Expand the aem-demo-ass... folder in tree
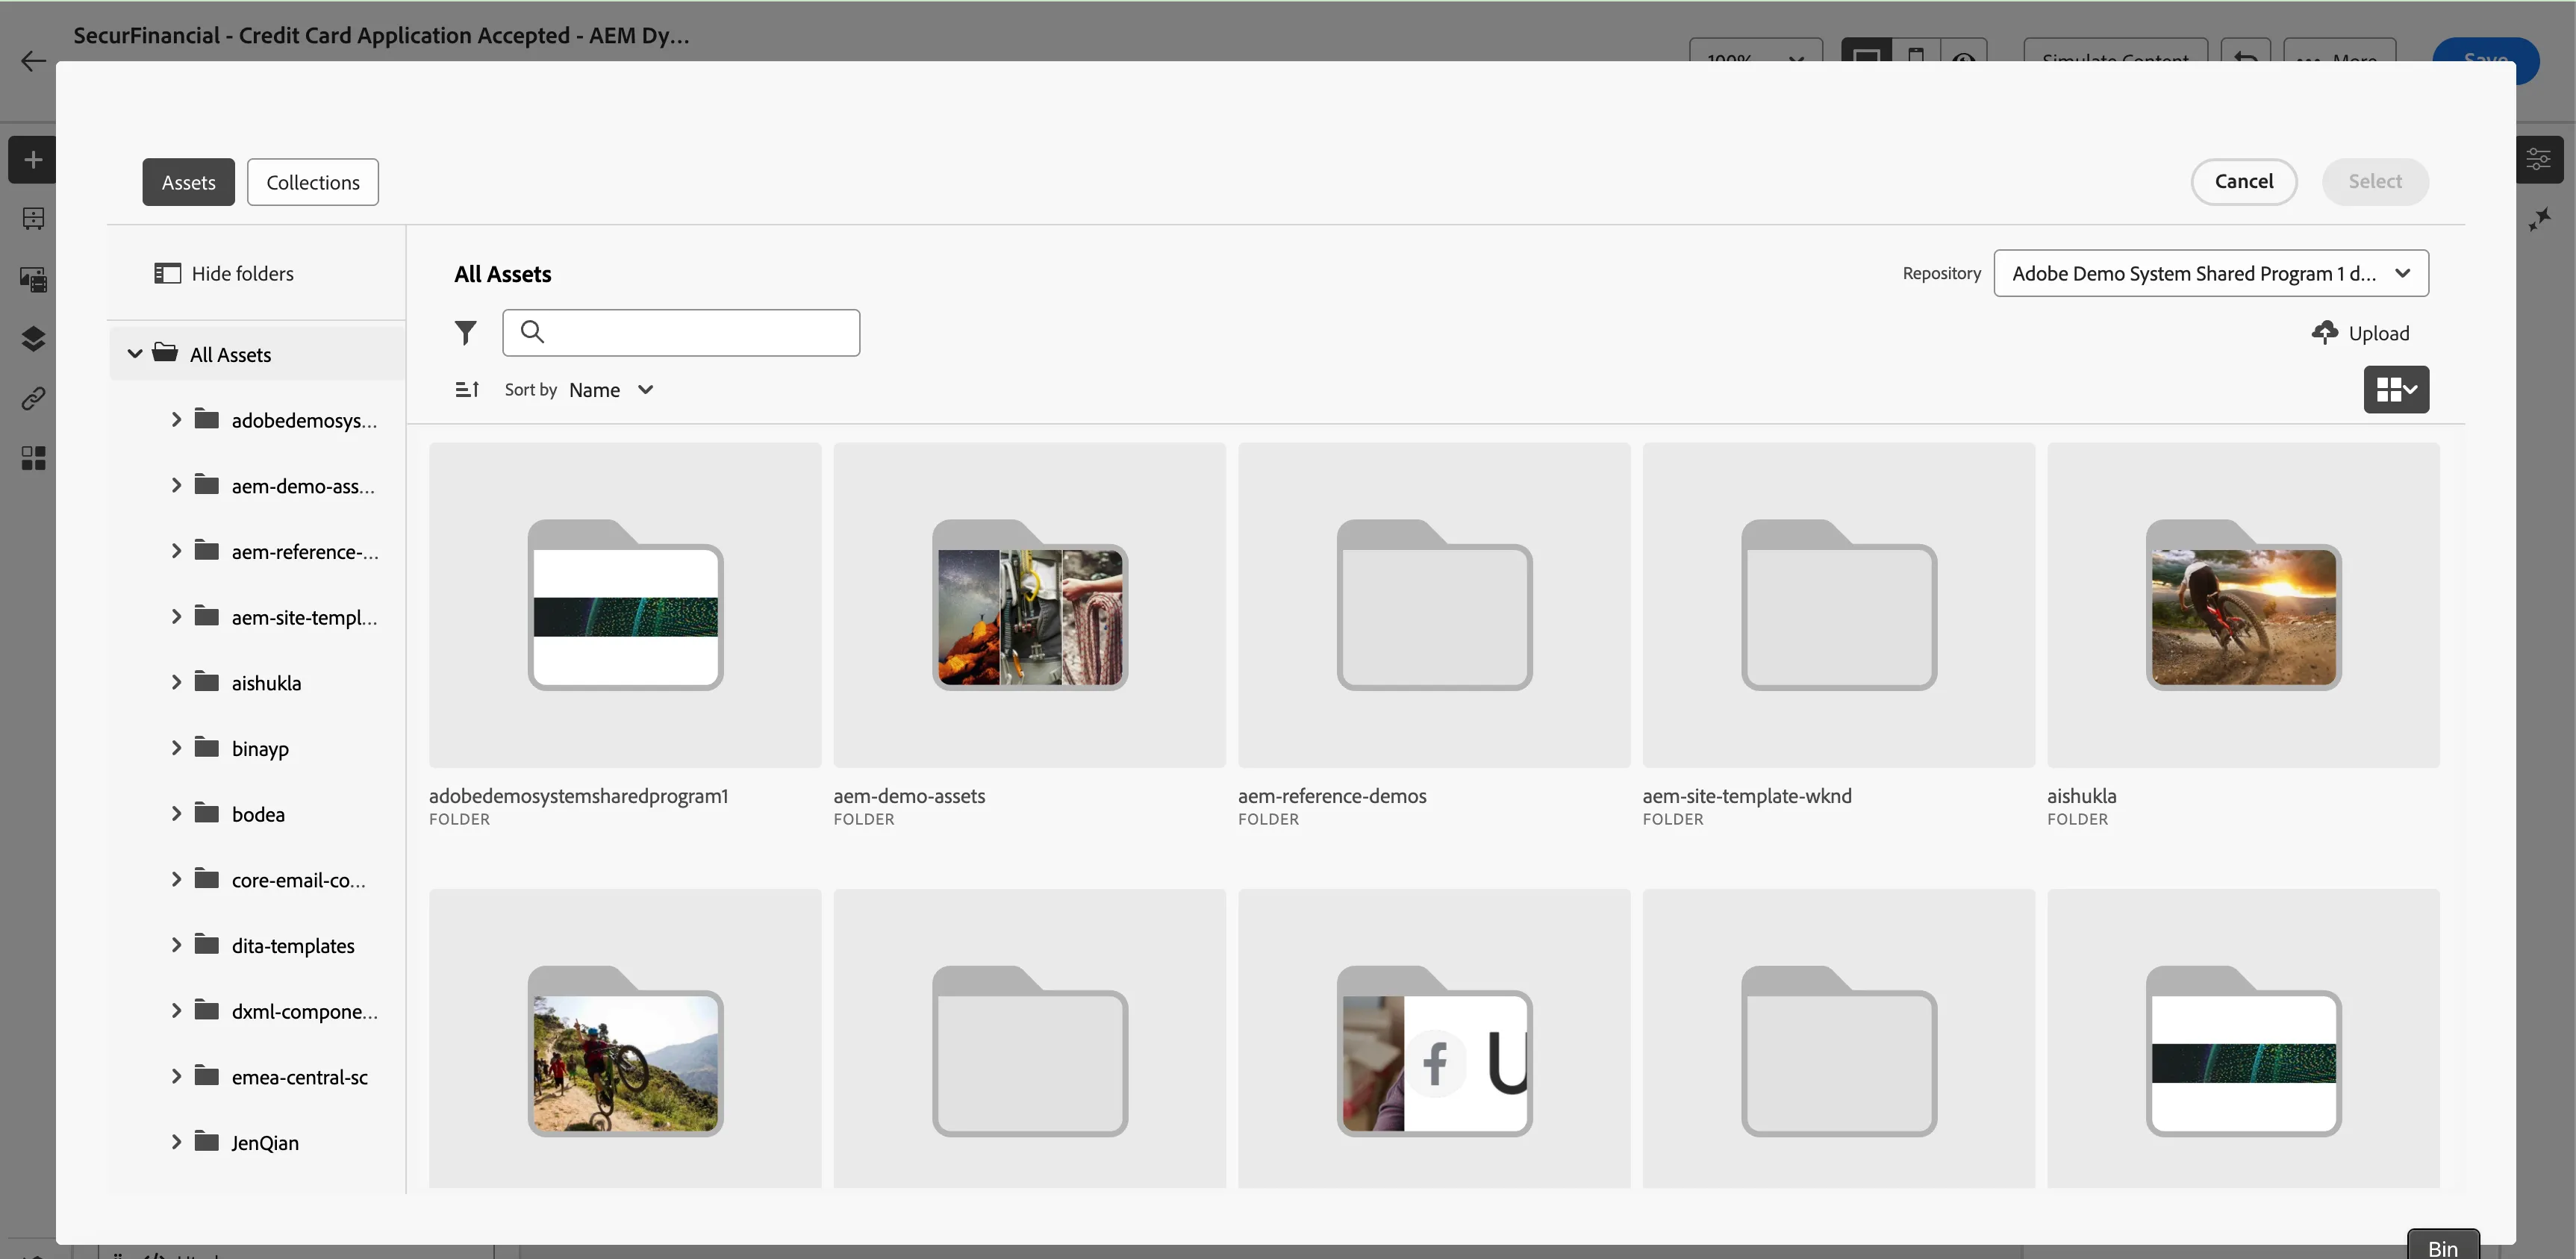The width and height of the screenshot is (2576, 1259). click(176, 485)
